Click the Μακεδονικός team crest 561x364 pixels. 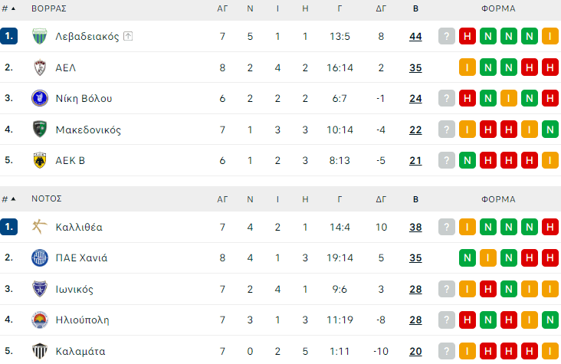[x=40, y=130]
